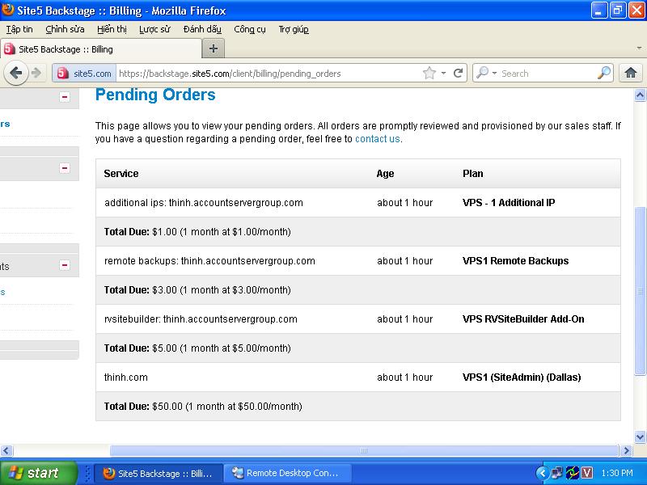This screenshot has width=647, height=485.
Task: Click the Firefox logo in the title bar
Action: click(x=7, y=9)
